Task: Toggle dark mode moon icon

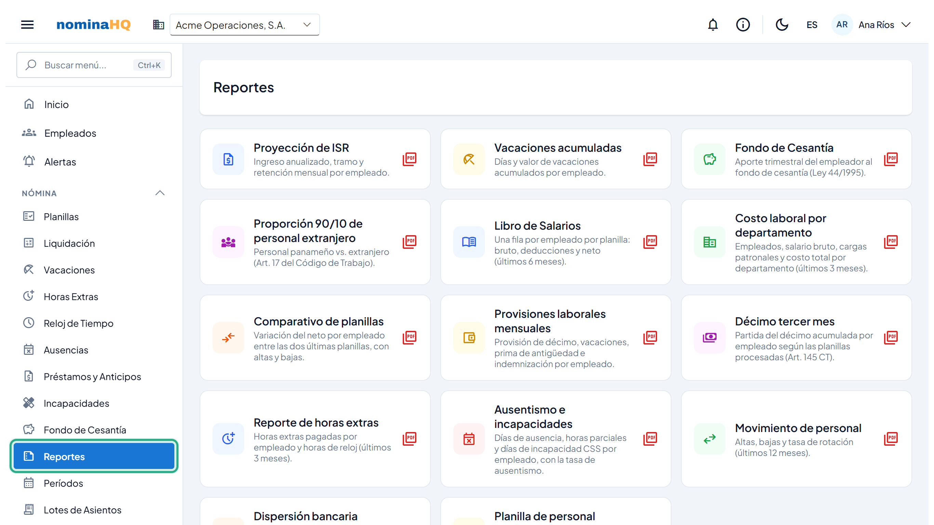Action: 782,25
